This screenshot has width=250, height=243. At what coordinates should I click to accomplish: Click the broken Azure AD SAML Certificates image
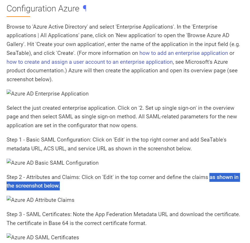pyautogui.click(x=43, y=237)
